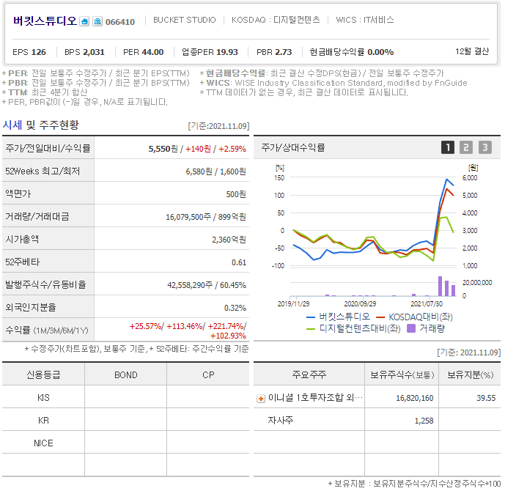Click the blue 버킷스튜디오 legend line marker
Viewport: 505px width, 491px height.
[311, 317]
